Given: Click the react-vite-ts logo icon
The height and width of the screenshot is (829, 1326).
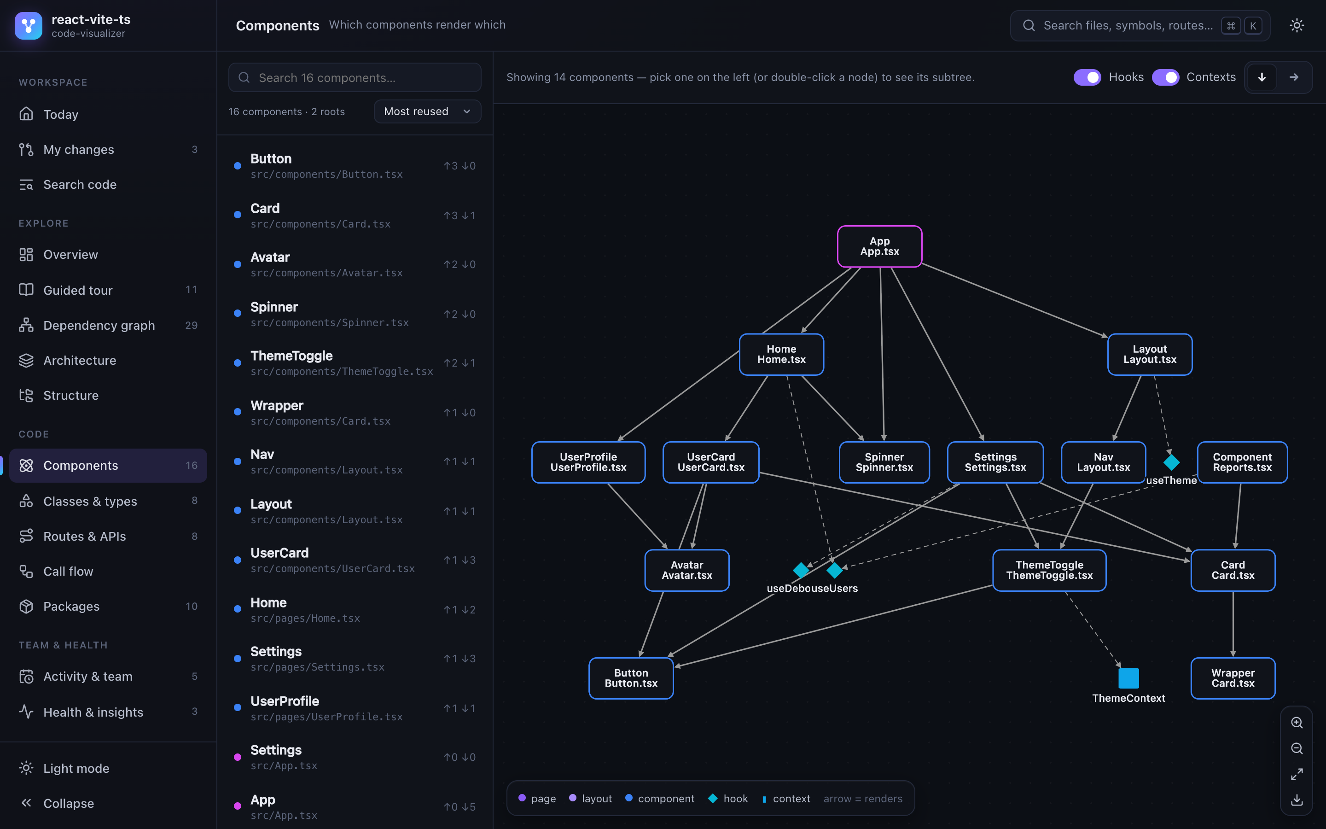Looking at the screenshot, I should pos(29,26).
